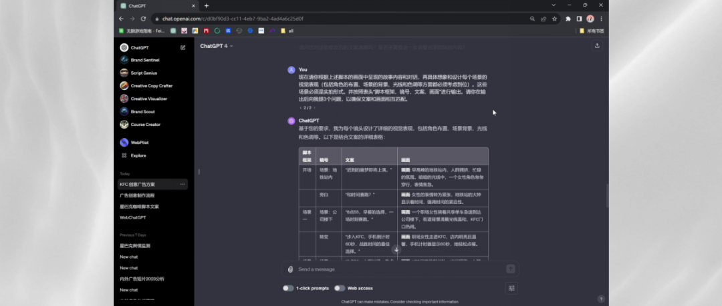Click the share page icon in address bar
The image size is (722, 306).
[x=544, y=19]
